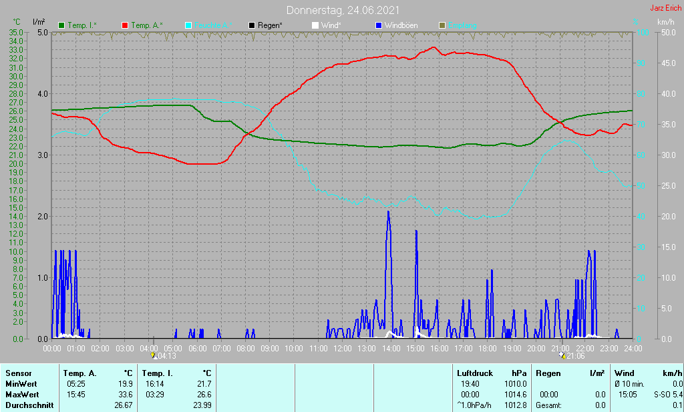Click the 'MaxWert' row label

point(22,395)
